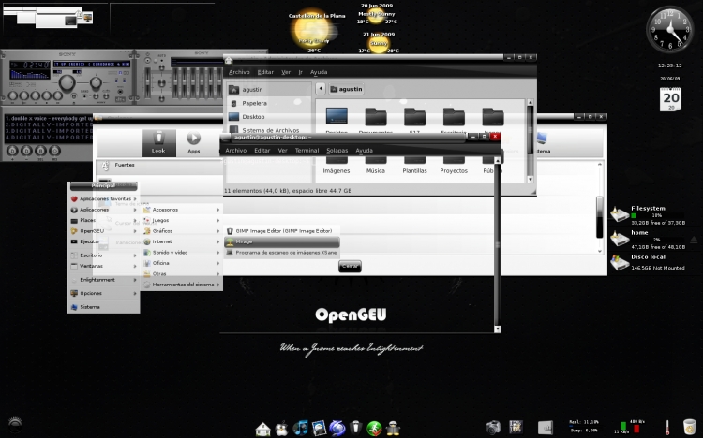Viewport: 703px width, 438px height.
Task: Adjust the equalizer preamp slider
Action: coord(147,83)
